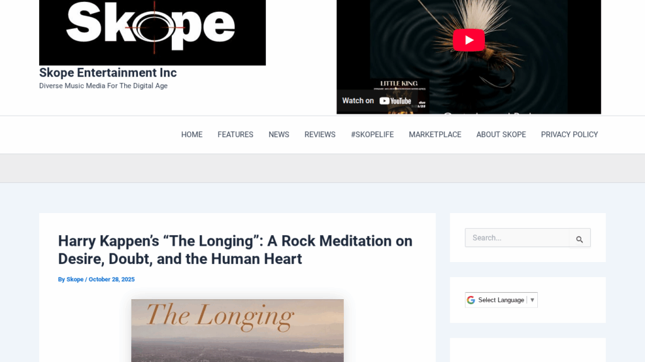Open the NEWS section
645x362 pixels.
pyautogui.click(x=279, y=134)
